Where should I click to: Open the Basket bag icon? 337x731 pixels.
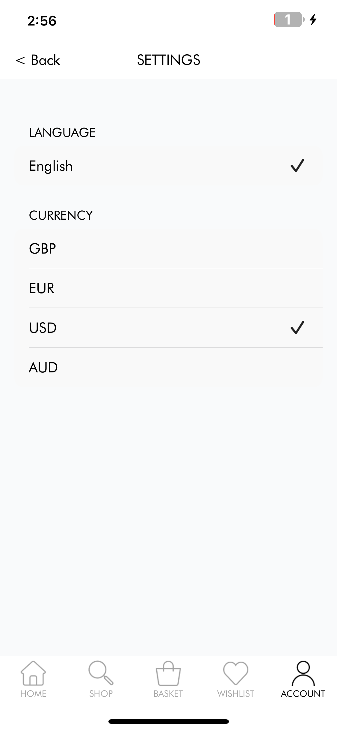pos(168,673)
